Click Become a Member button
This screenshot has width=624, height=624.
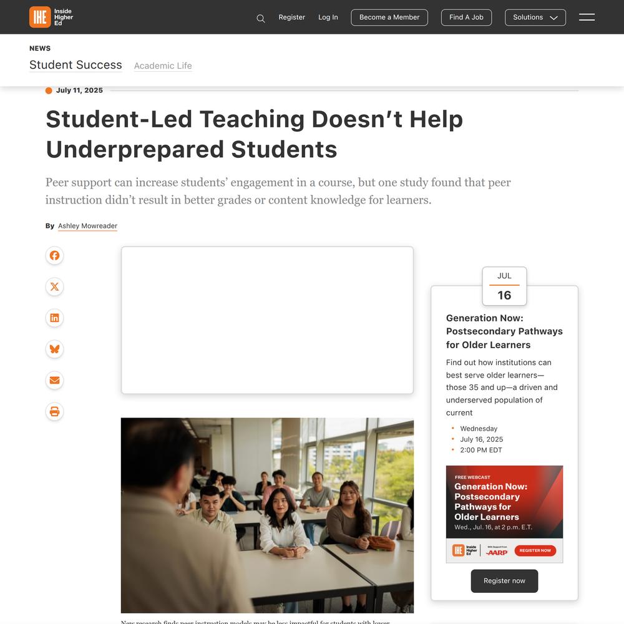pyautogui.click(x=389, y=17)
